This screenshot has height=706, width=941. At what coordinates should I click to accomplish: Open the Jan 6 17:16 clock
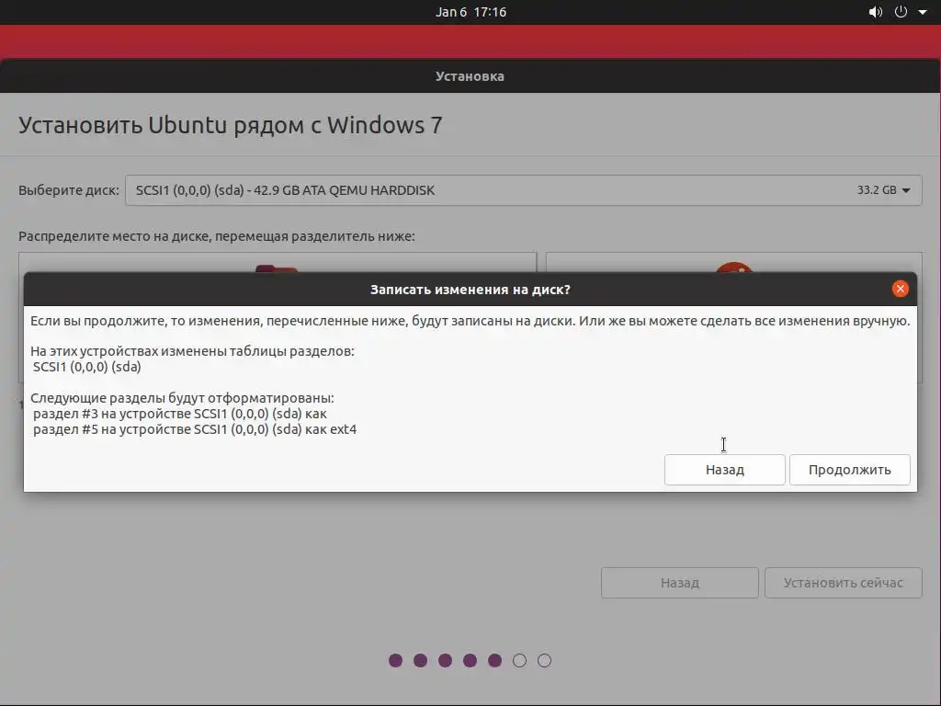(470, 12)
